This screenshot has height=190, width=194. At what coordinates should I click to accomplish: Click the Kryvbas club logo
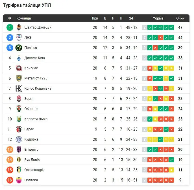click(19, 68)
